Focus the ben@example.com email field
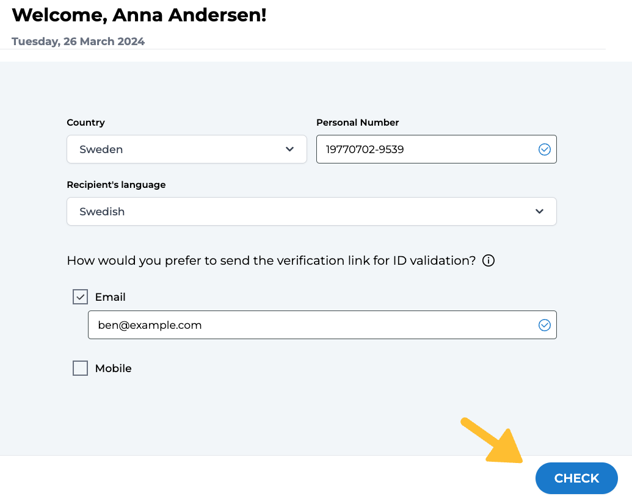632x499 pixels. pos(311,325)
